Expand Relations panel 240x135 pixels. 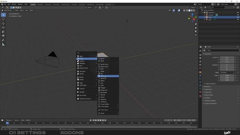point(207,87)
